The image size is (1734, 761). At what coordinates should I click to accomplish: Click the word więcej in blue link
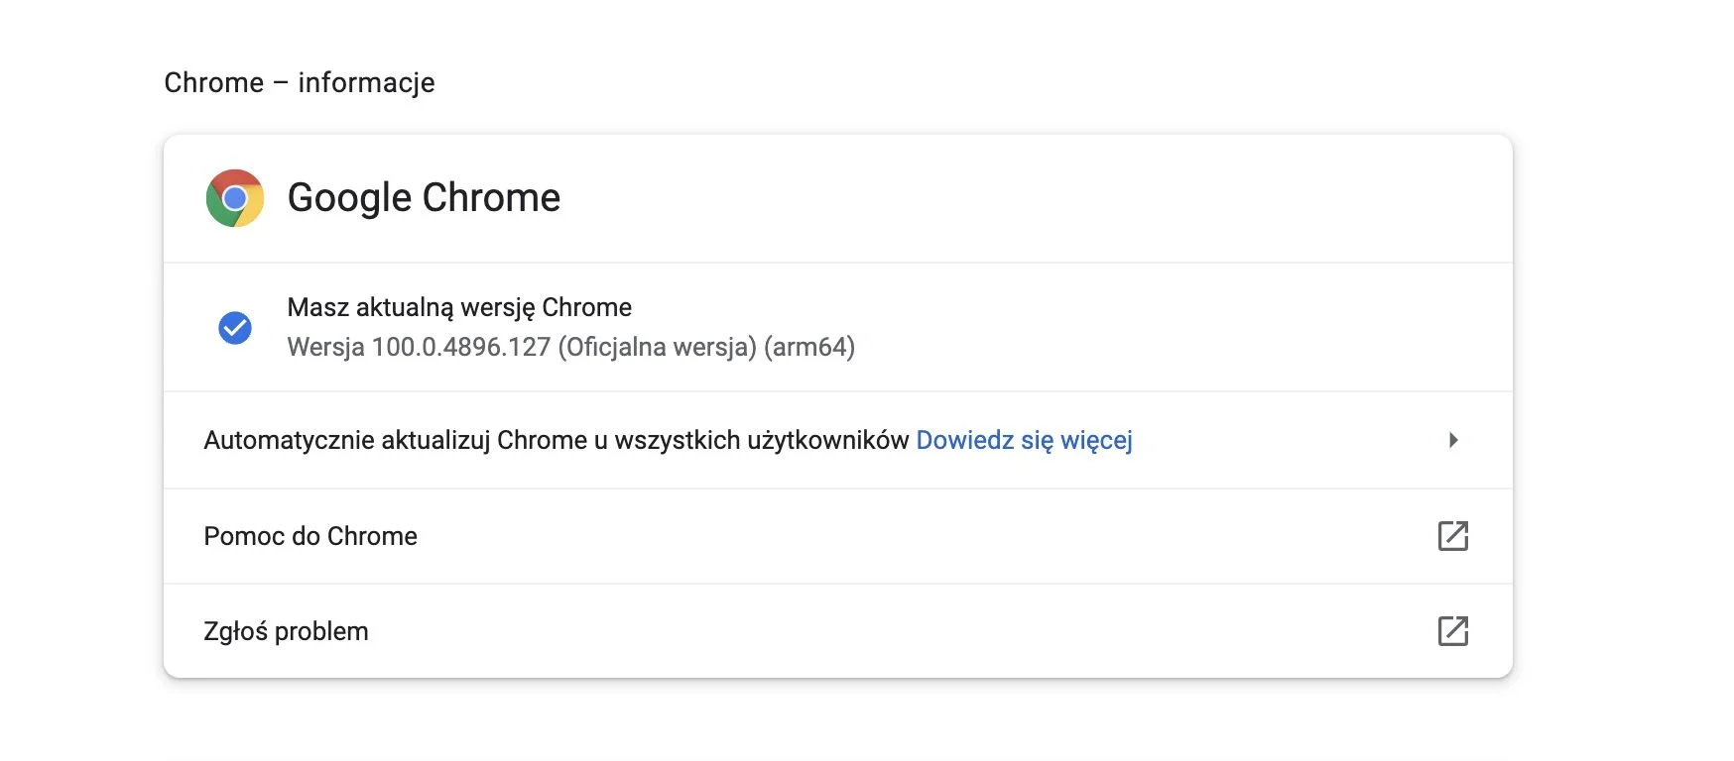click(1096, 440)
